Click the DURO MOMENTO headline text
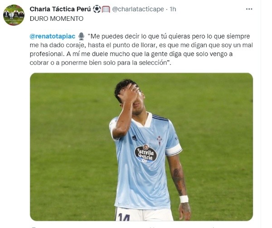 click(x=57, y=19)
